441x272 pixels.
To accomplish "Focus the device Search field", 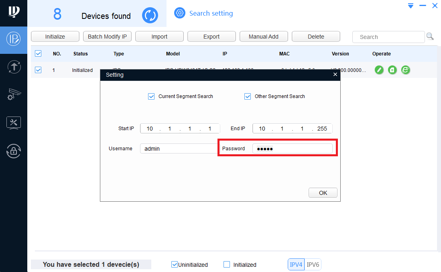I will (388, 37).
